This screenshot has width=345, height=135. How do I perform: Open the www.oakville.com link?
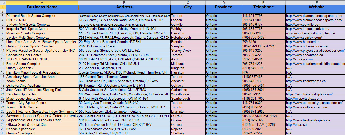304,25
